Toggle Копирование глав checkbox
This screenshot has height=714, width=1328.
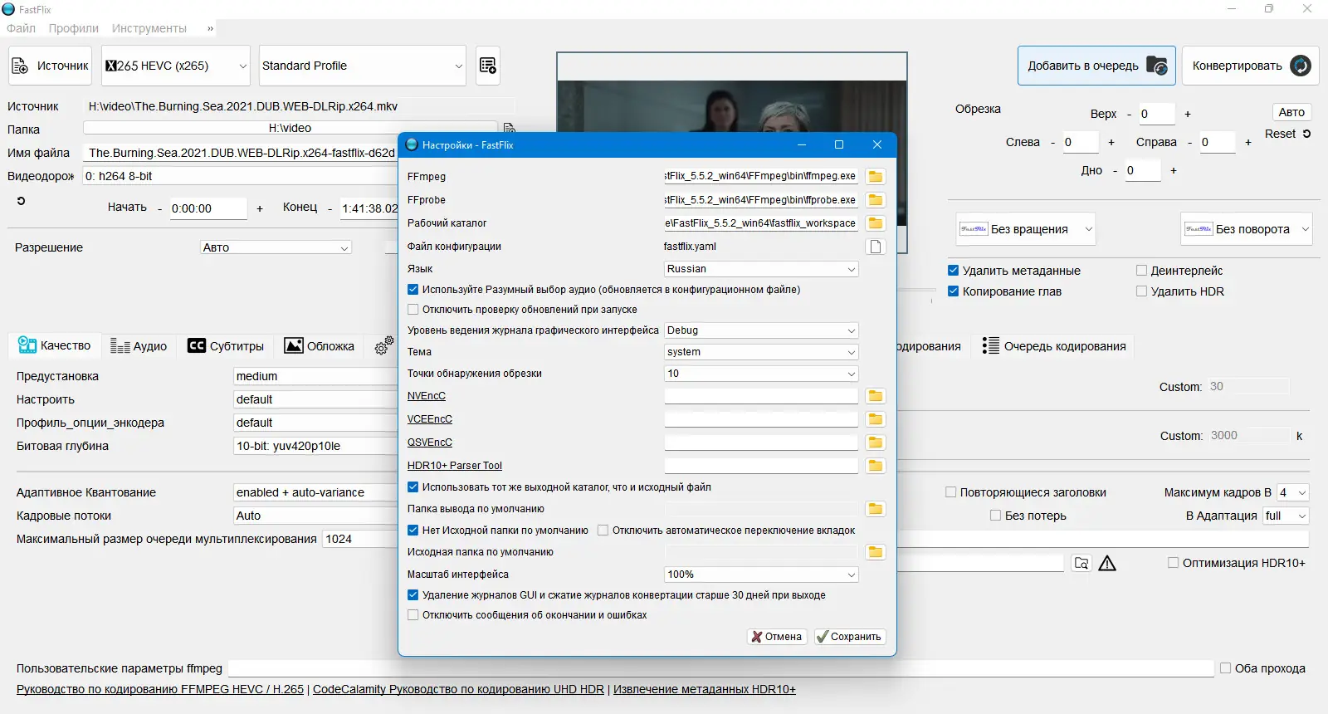point(954,291)
